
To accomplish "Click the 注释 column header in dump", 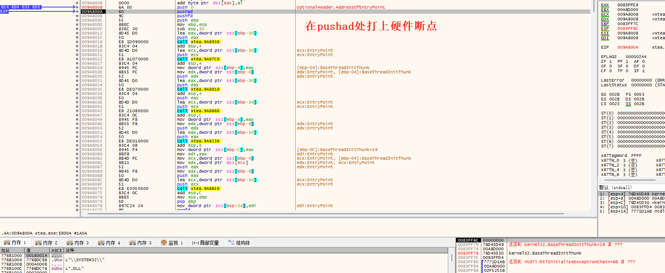I will click(70, 250).
